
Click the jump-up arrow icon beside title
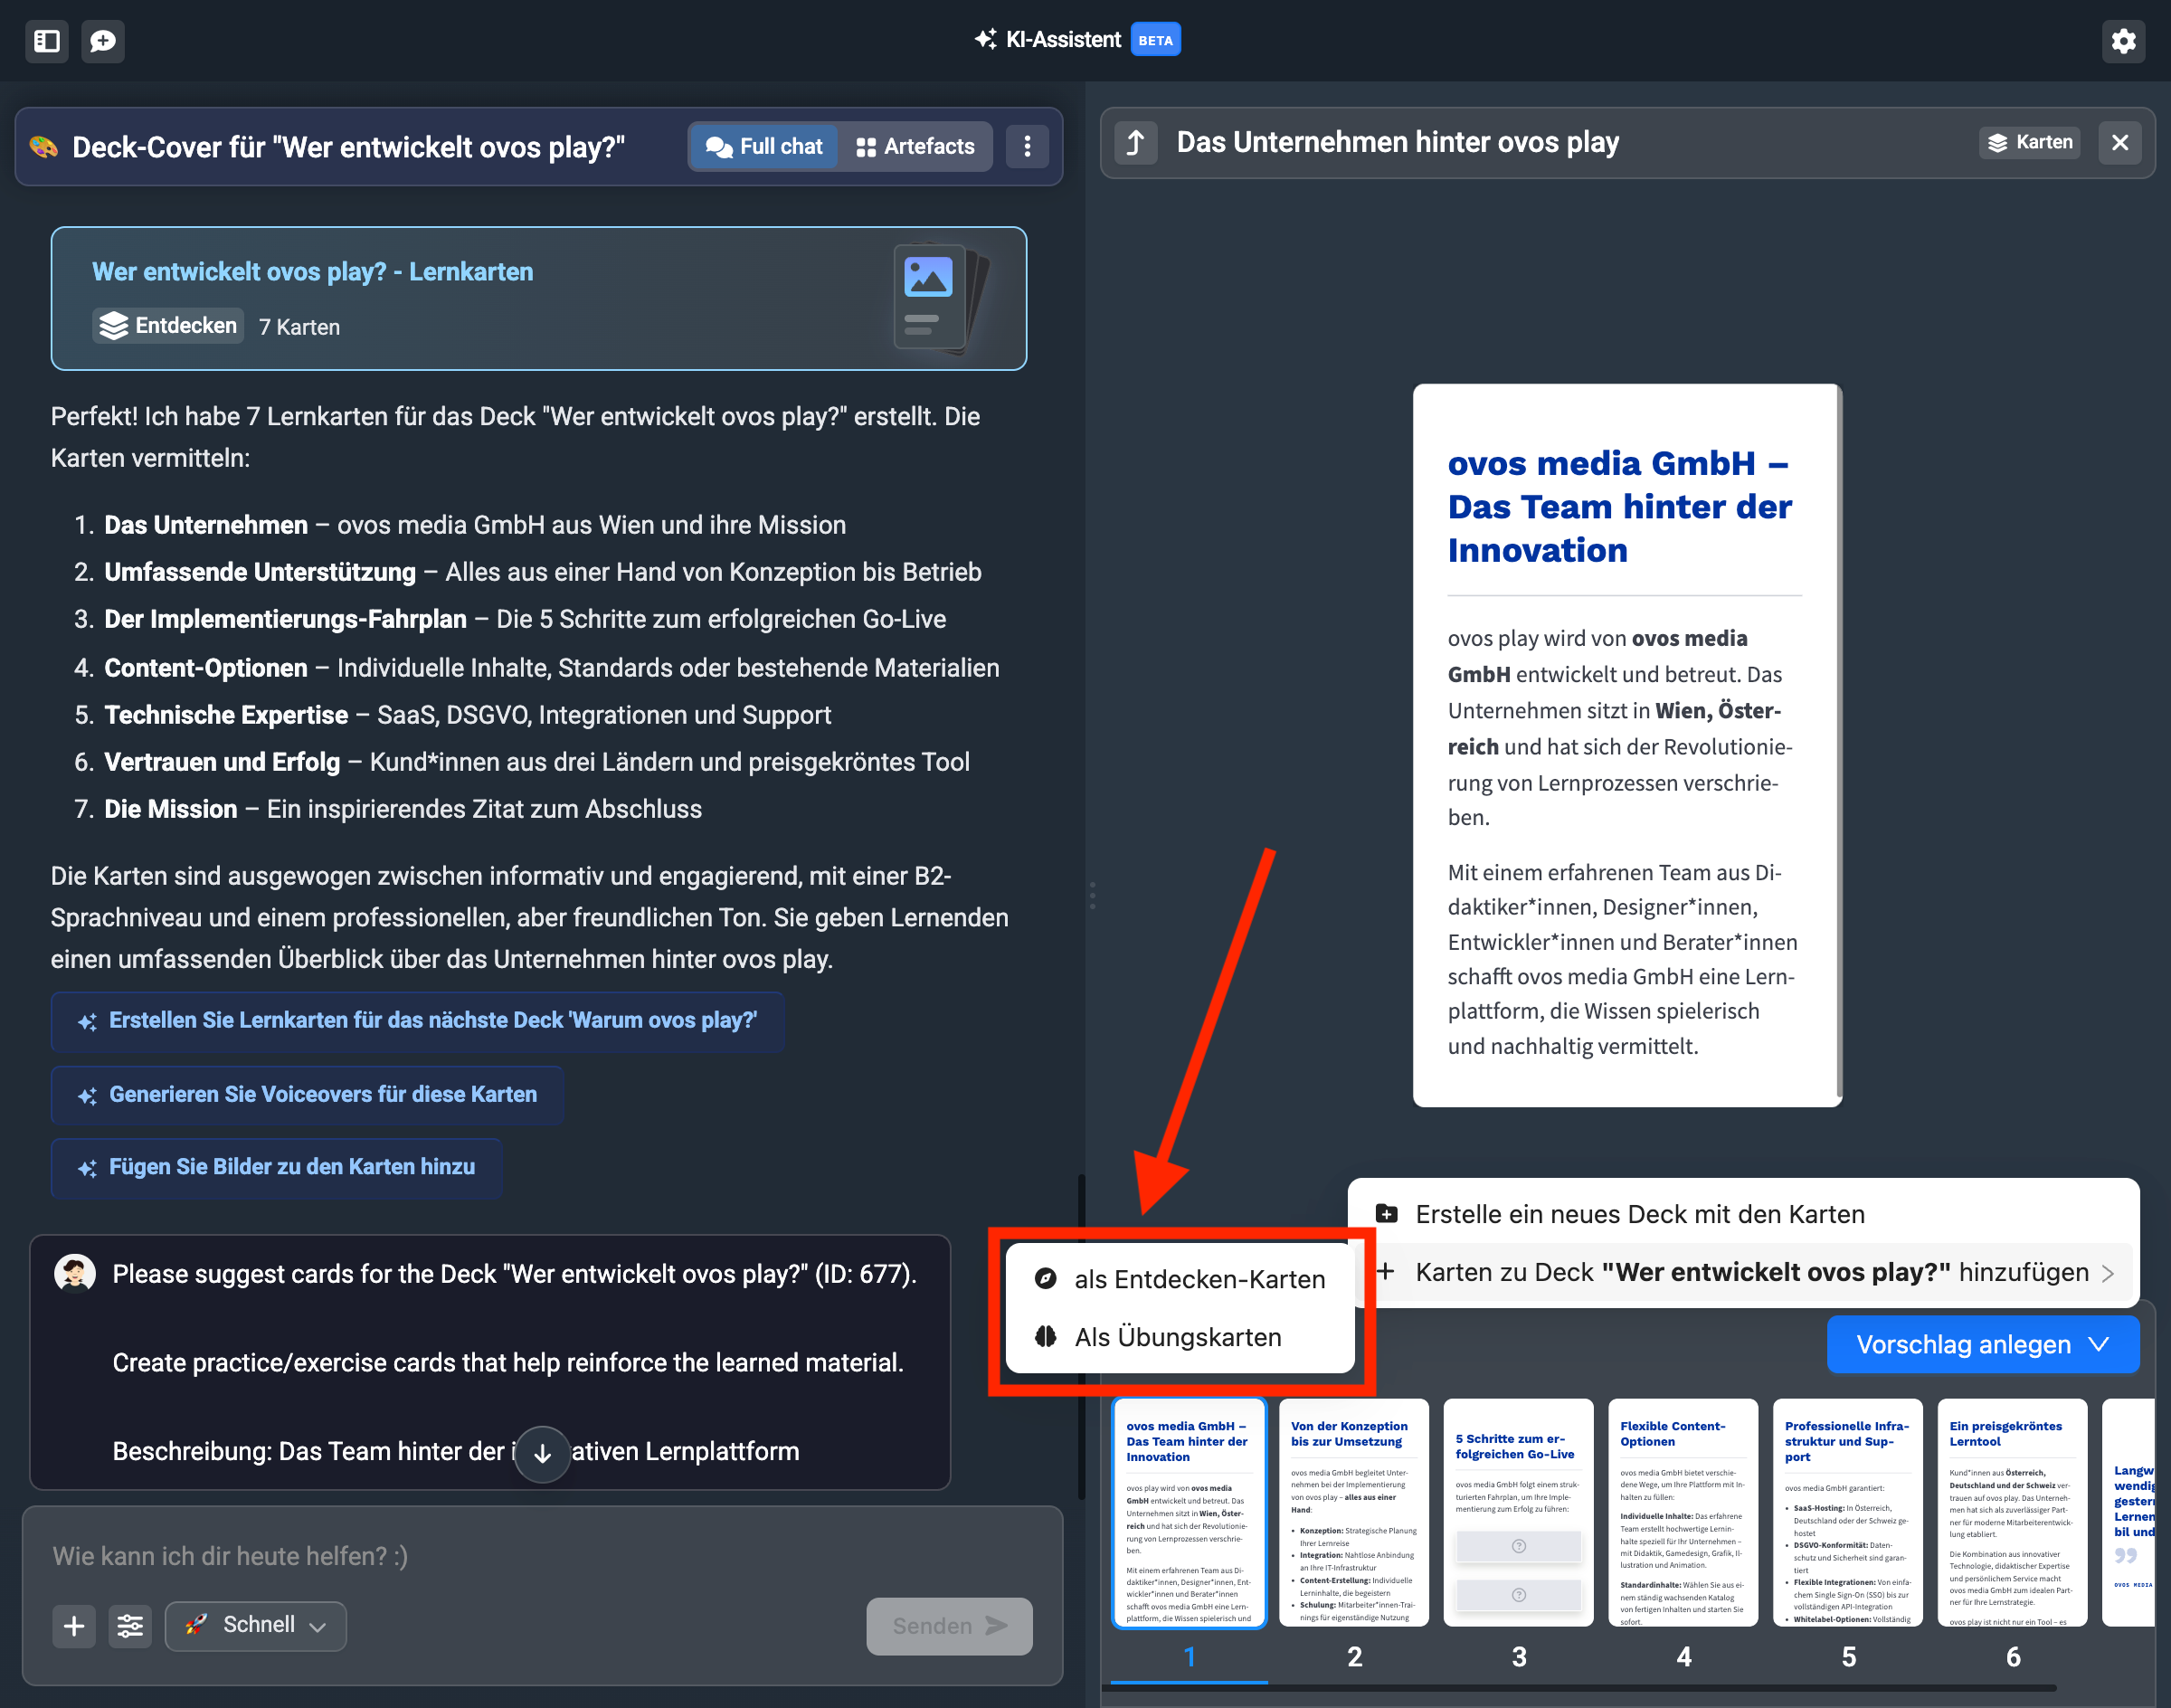click(1135, 143)
